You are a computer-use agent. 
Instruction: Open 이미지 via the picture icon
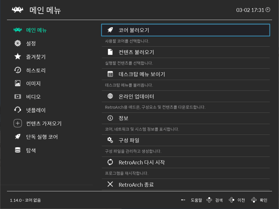[18, 83]
